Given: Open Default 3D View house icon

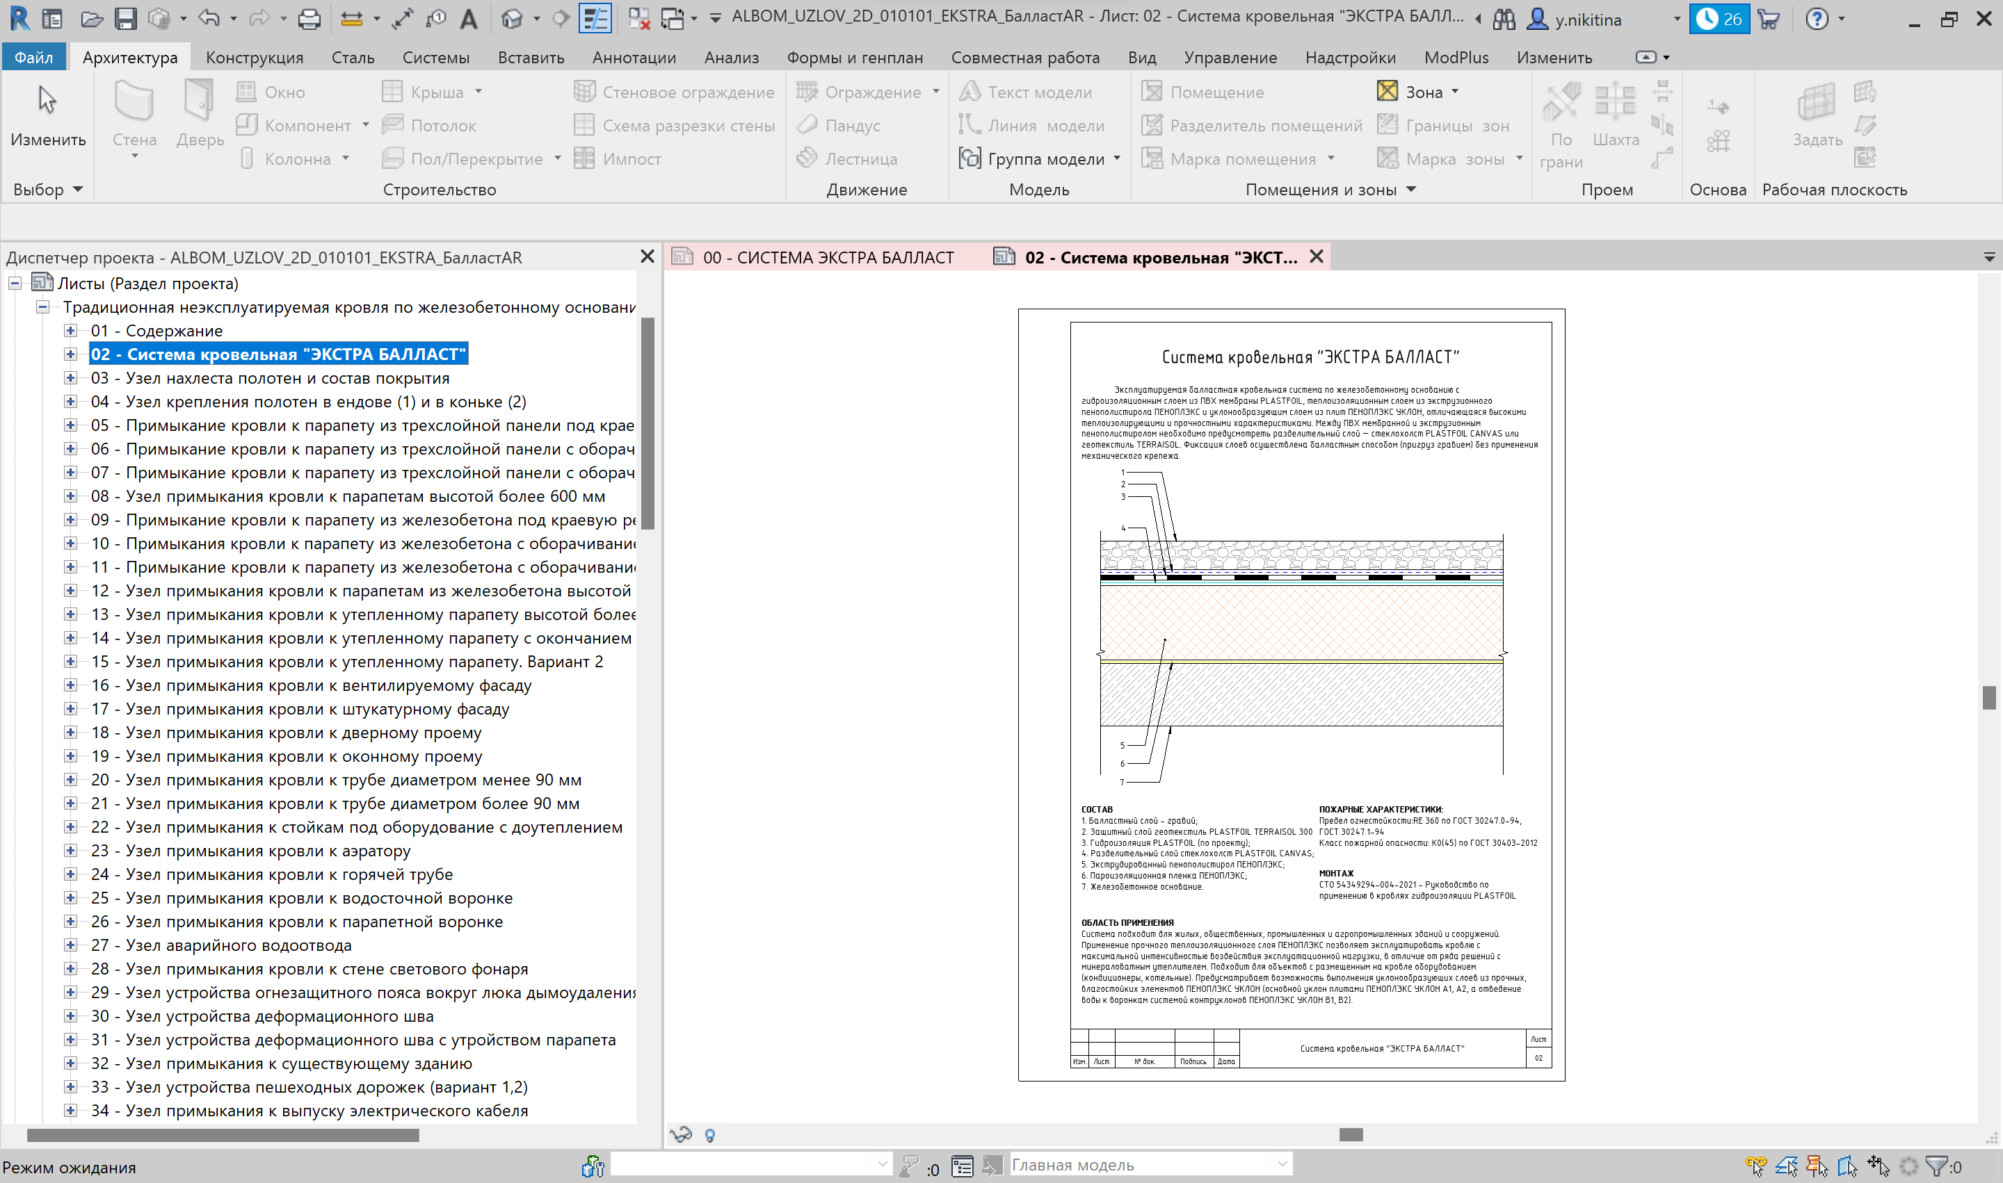Looking at the screenshot, I should [x=511, y=18].
